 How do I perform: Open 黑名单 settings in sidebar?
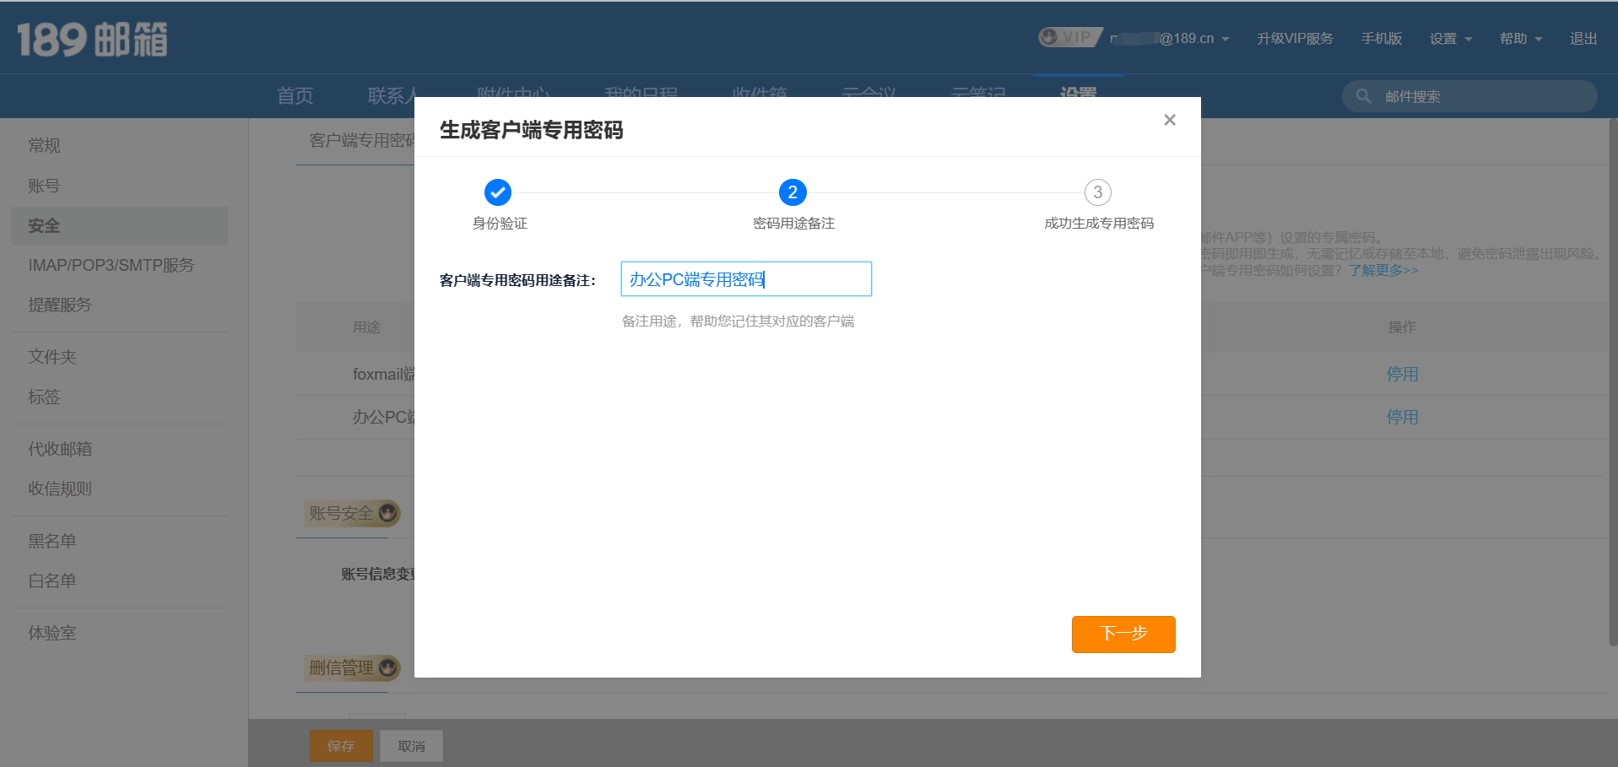point(52,541)
